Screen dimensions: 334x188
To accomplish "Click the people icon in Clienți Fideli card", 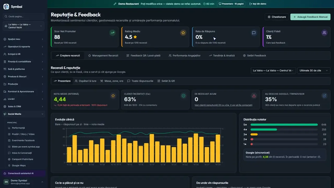I will [324, 33].
